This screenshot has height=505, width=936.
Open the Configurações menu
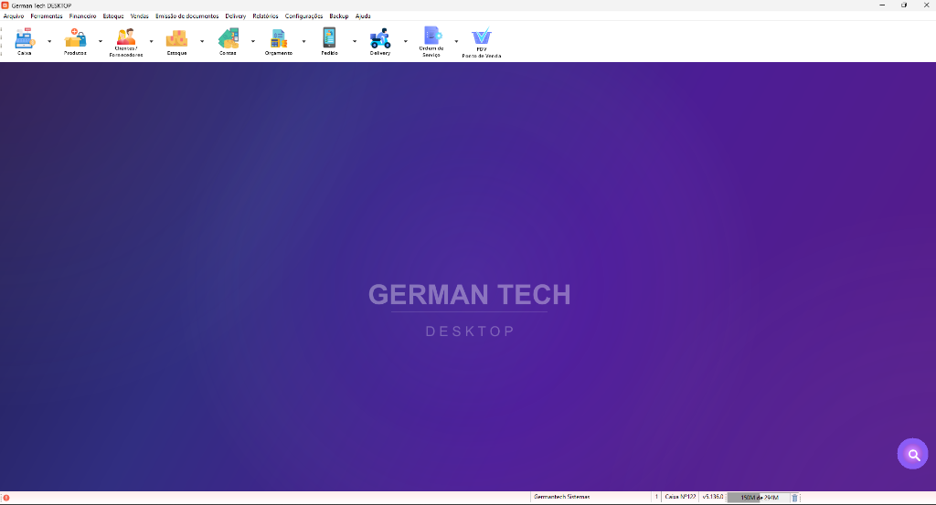tap(303, 16)
